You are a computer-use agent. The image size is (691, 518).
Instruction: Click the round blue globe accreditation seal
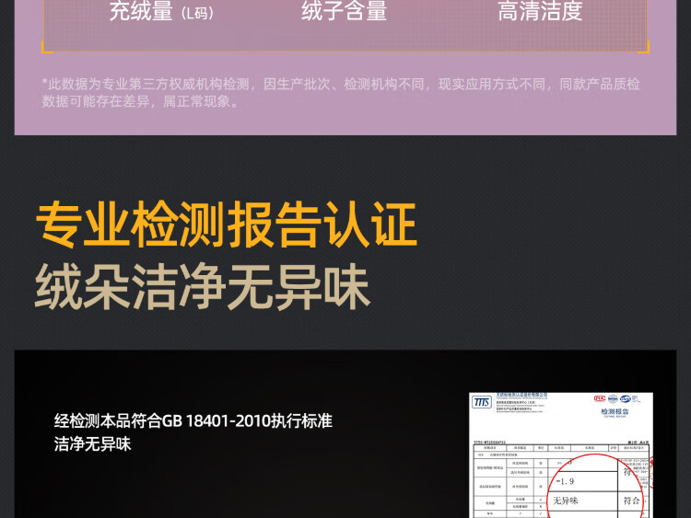[x=615, y=399]
